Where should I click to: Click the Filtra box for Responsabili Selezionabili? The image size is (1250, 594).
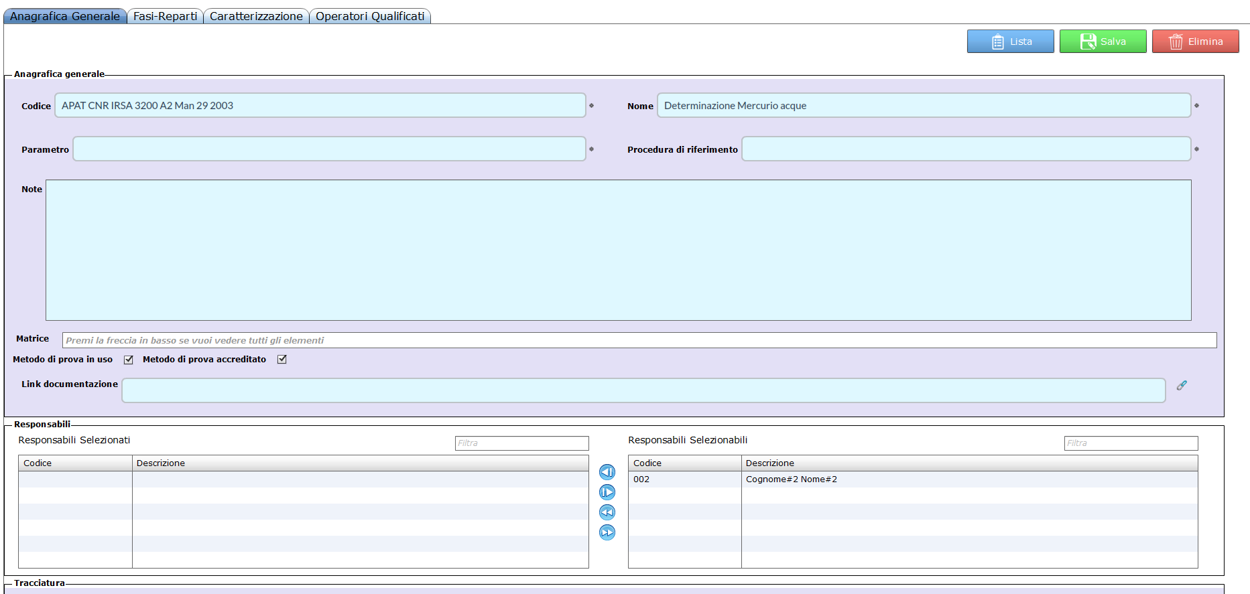pyautogui.click(x=1131, y=443)
